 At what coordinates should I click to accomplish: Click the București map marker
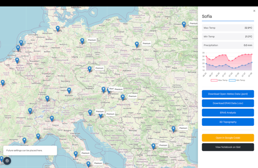click(x=173, y=129)
